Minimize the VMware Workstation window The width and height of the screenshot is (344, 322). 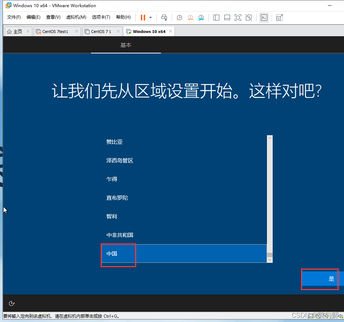coord(330,5)
